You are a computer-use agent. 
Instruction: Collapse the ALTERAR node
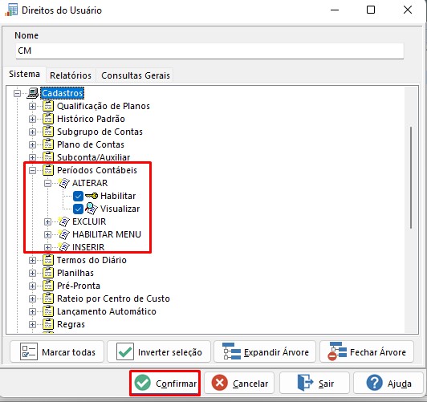coord(47,183)
